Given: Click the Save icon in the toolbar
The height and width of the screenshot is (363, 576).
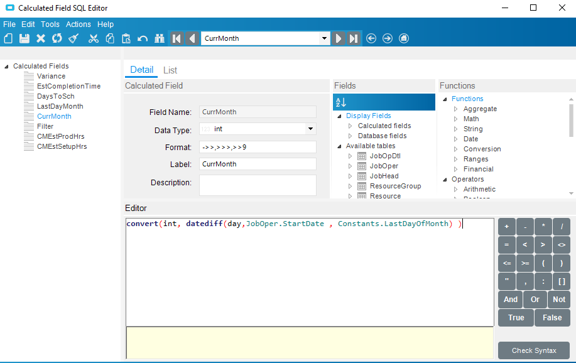Looking at the screenshot, I should 24,38.
